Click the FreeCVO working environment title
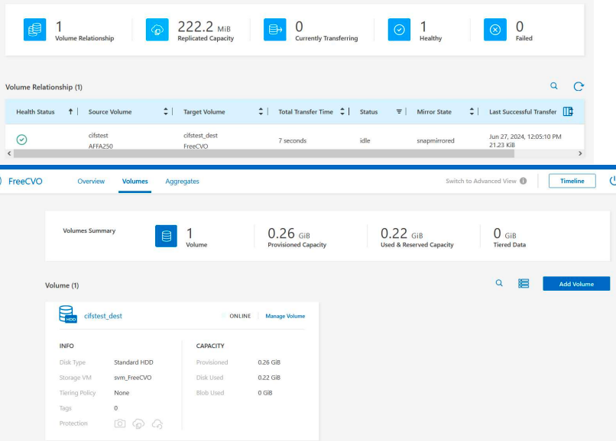 [x=25, y=182]
